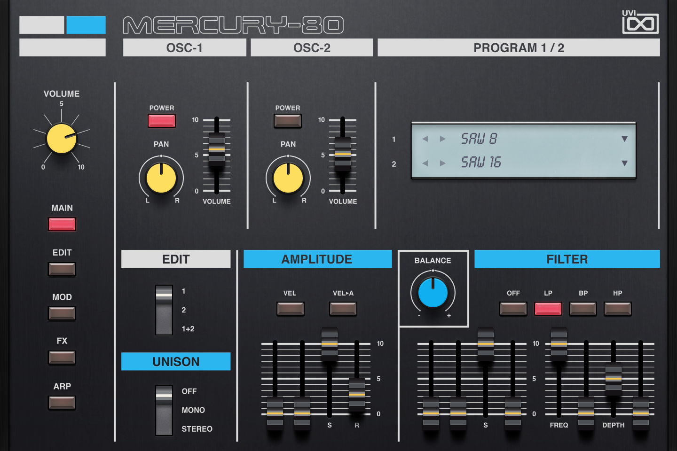Screen dimensions: 677x451
Task: Open the EDIT panel
Action: click(x=62, y=269)
